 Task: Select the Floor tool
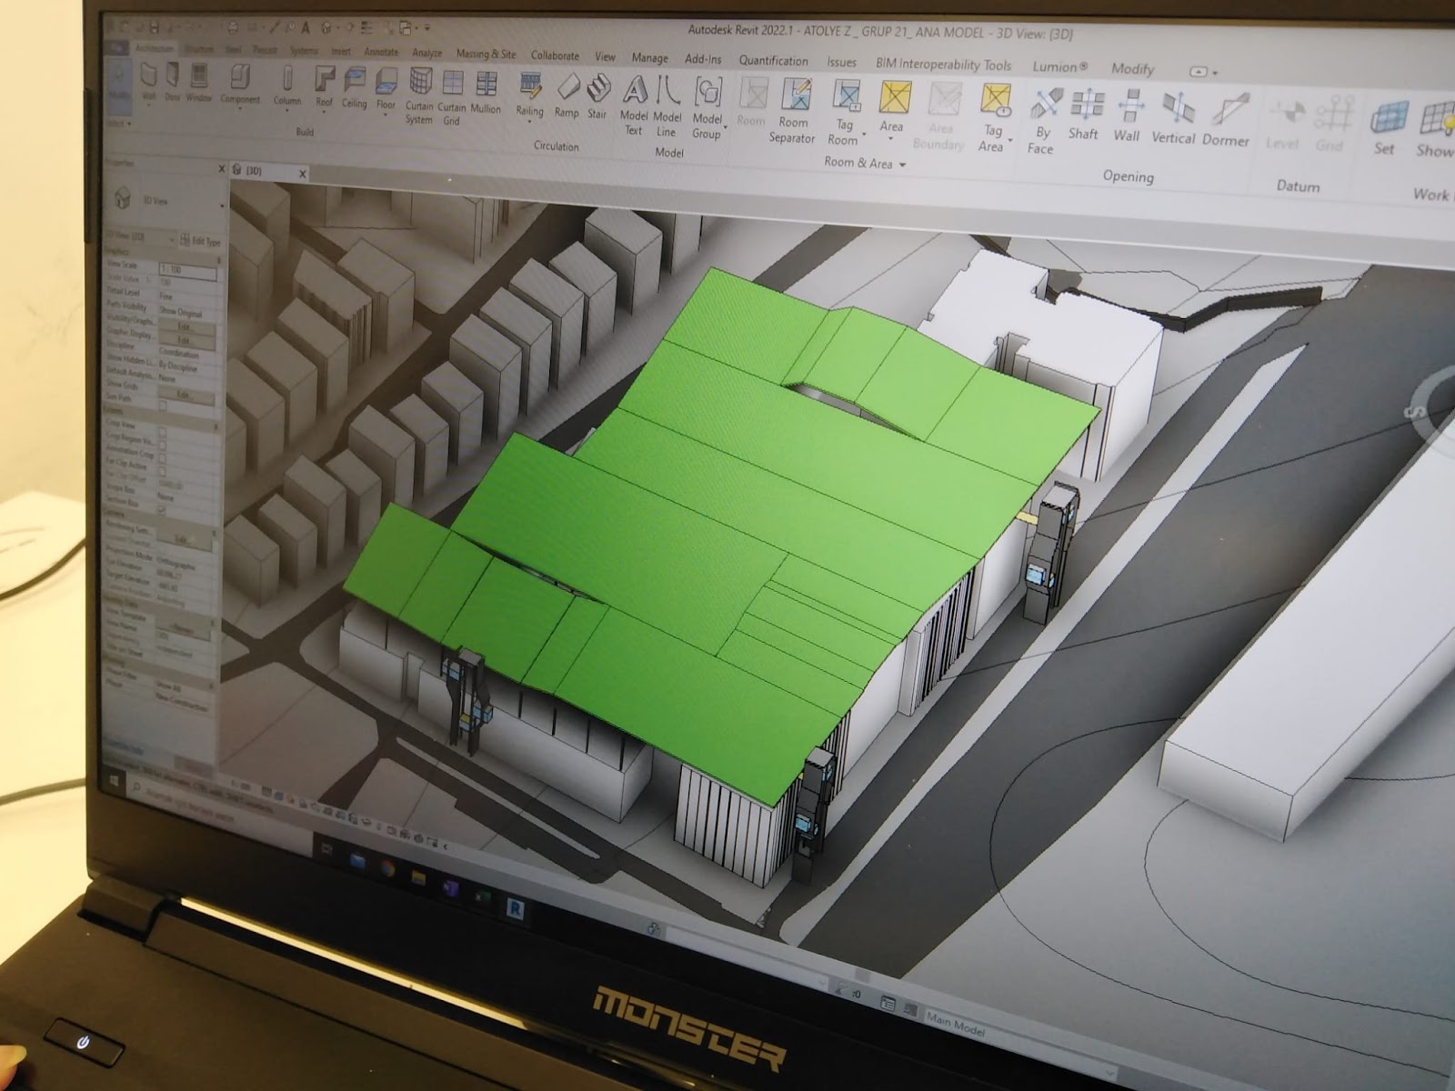click(x=386, y=89)
